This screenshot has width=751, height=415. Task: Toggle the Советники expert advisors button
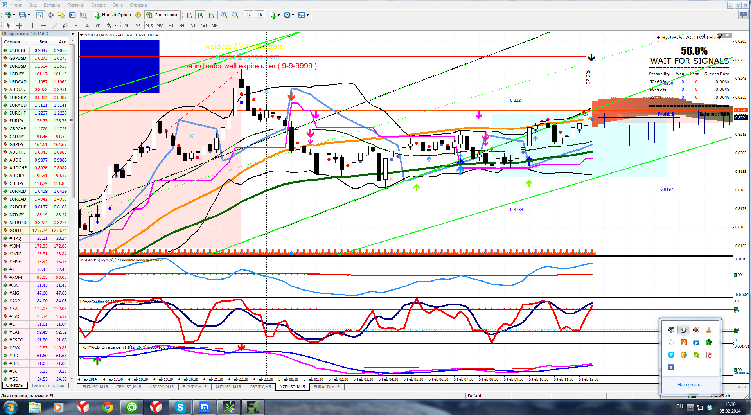click(x=162, y=15)
